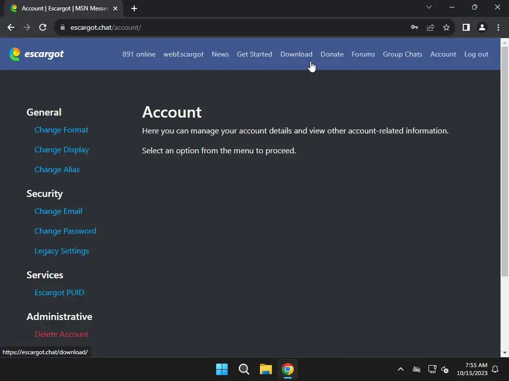This screenshot has height=381, width=509.
Task: Click the page vertical scrollbar thumb
Action: coord(505,161)
